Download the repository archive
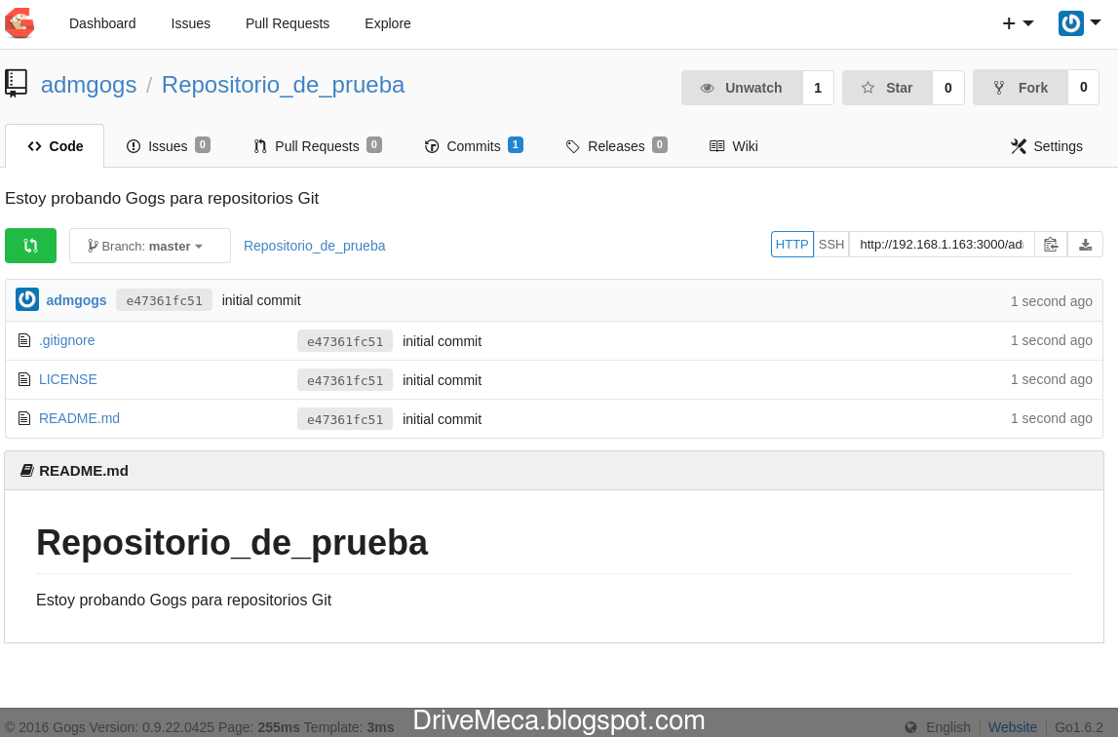Screen dimensions: 1118x737 tap(1085, 245)
